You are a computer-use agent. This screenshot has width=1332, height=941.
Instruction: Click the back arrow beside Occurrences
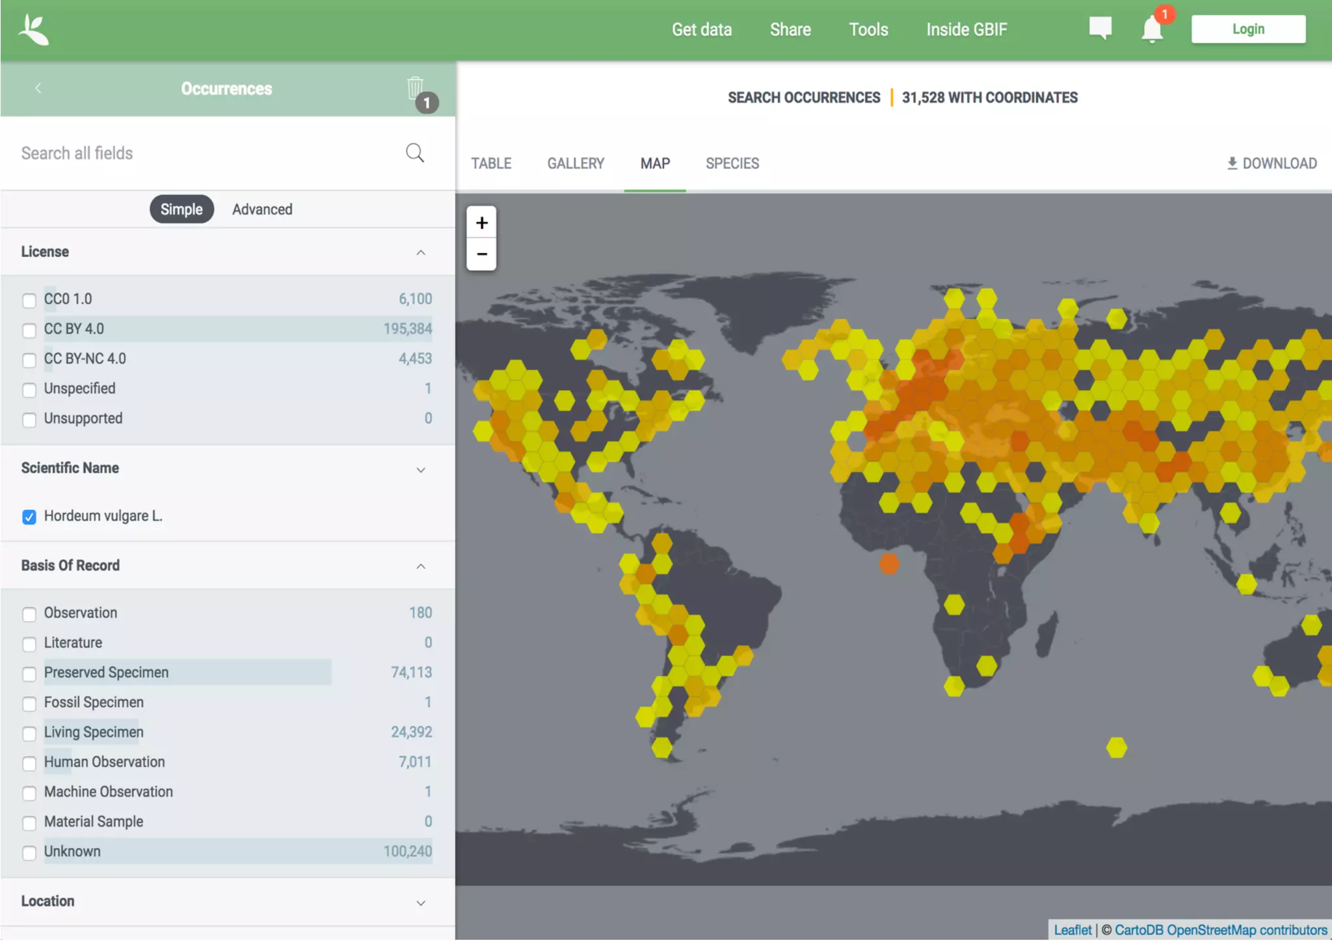pyautogui.click(x=38, y=88)
